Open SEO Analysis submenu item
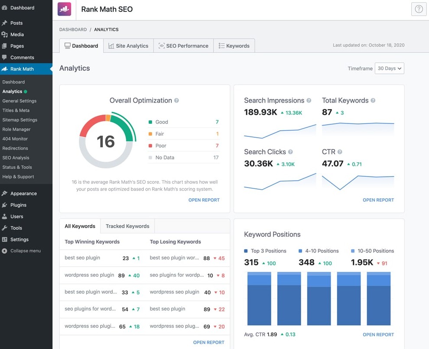Image resolution: width=429 pixels, height=349 pixels. click(16, 158)
